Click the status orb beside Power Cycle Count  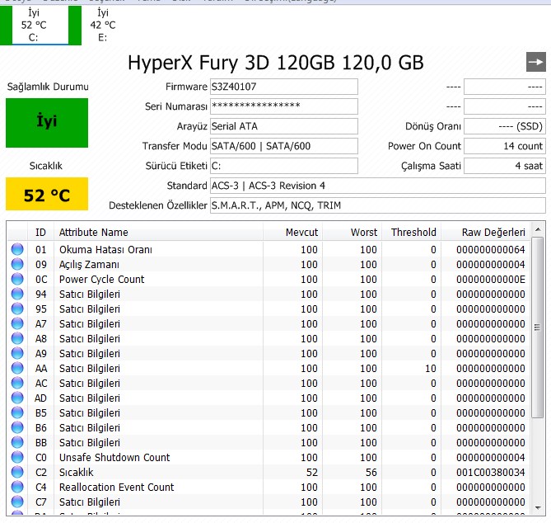tap(17, 280)
